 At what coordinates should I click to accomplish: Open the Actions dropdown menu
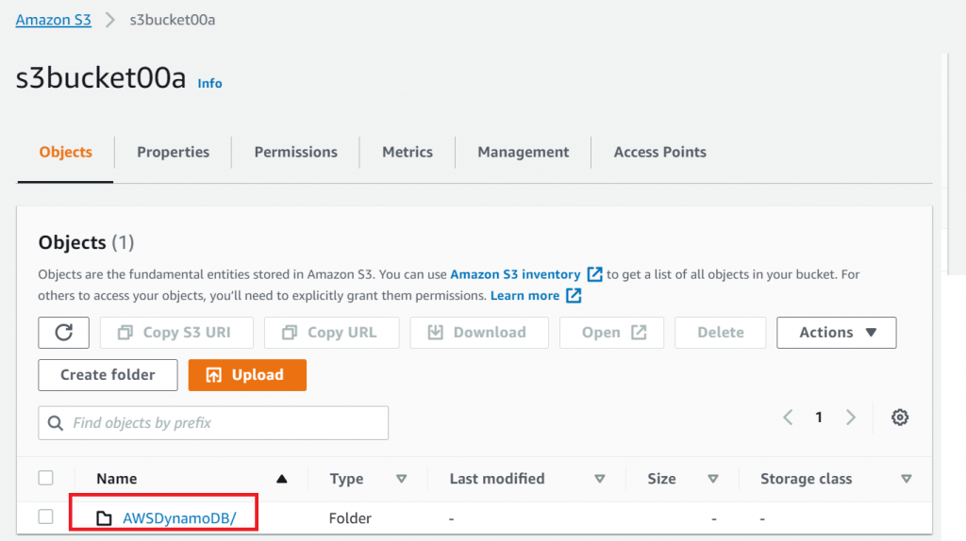coord(836,333)
